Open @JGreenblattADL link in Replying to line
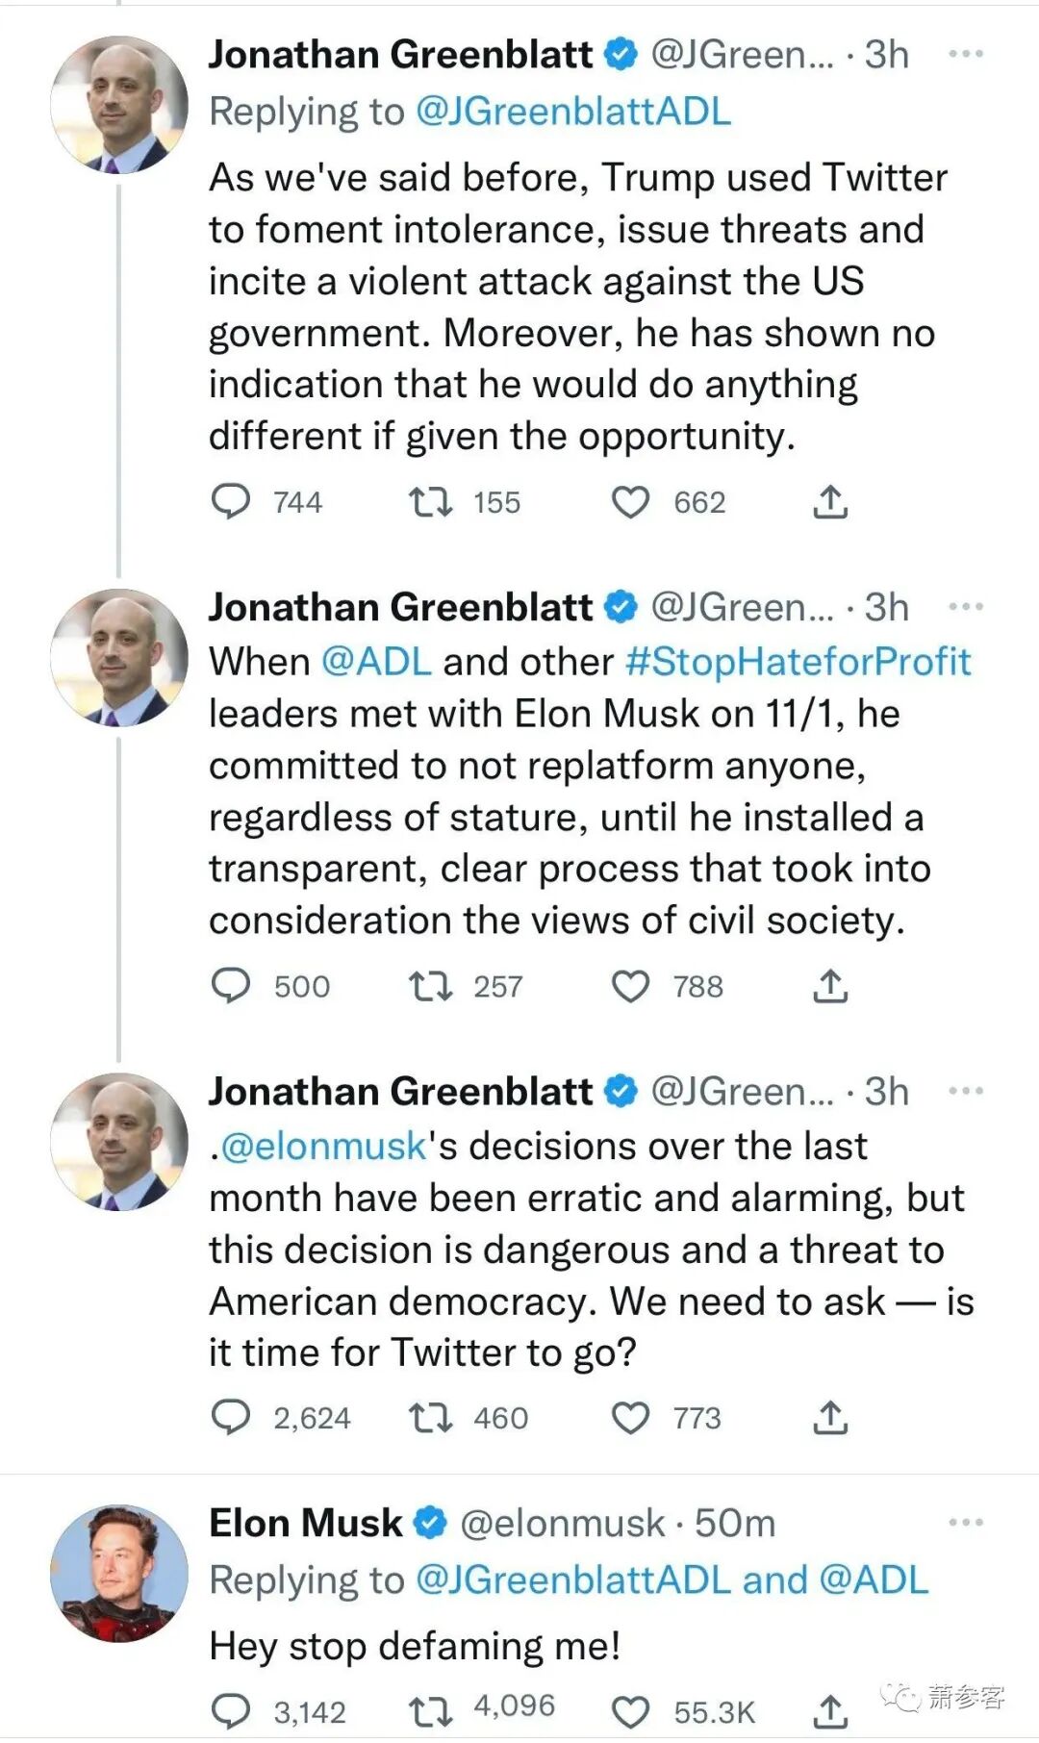The image size is (1039, 1743). (572, 113)
